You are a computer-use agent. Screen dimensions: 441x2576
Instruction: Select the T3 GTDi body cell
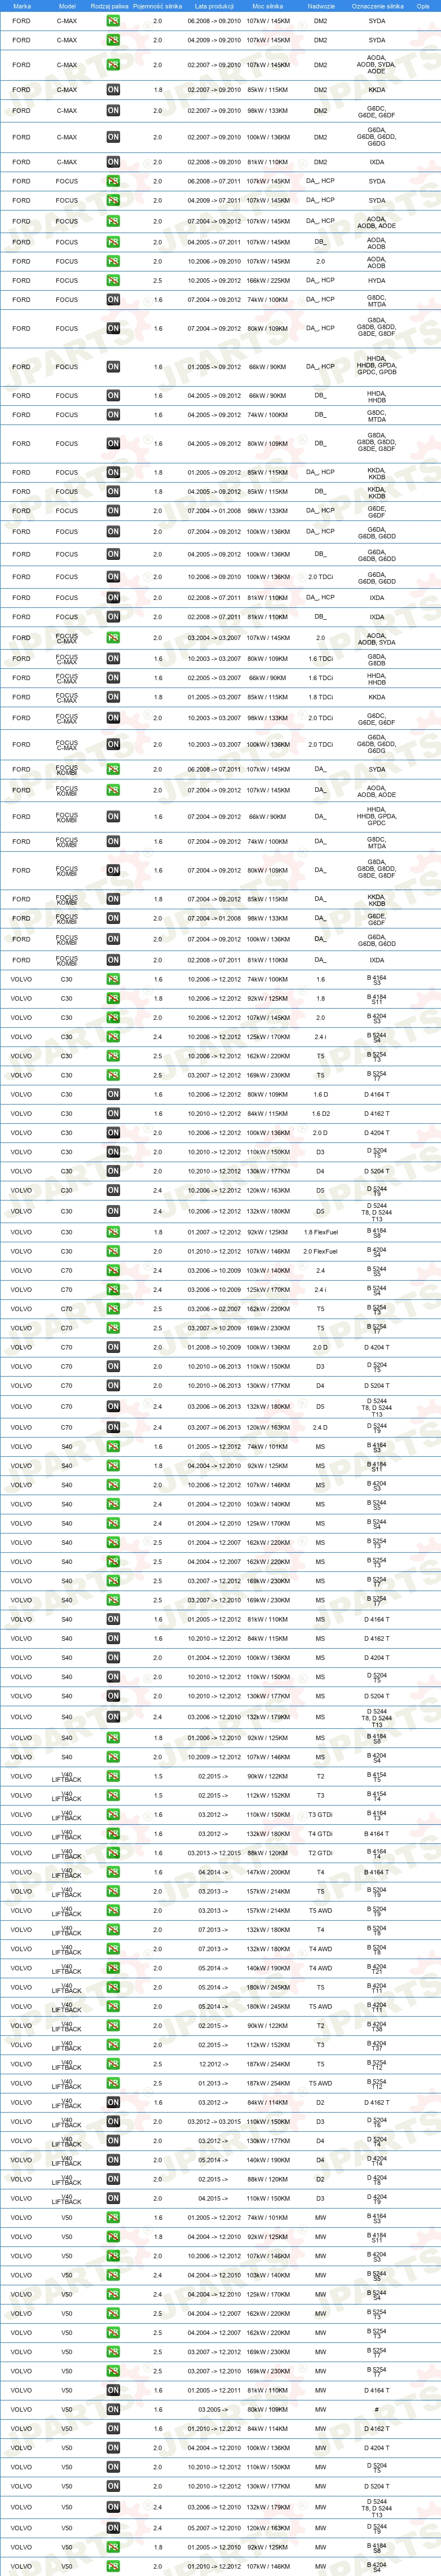[x=321, y=1815]
